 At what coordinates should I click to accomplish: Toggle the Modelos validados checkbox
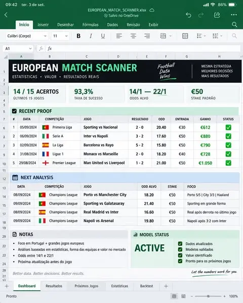pos(180,249)
